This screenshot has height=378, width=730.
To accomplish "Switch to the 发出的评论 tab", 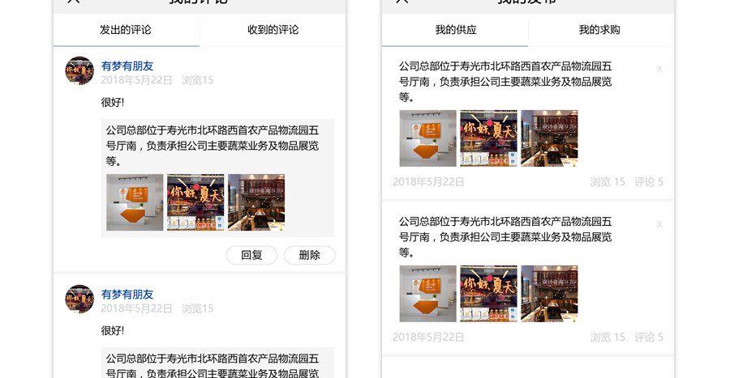I will (126, 30).
